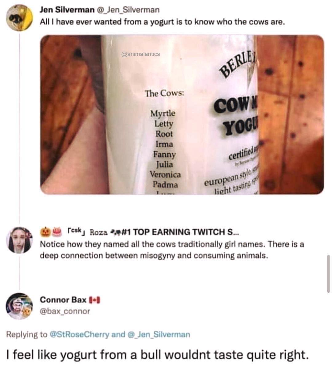Click Connor's reply about bull yogurt

157,355
